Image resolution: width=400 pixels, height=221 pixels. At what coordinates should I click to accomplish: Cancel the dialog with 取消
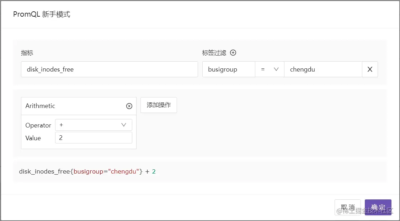[x=348, y=207]
